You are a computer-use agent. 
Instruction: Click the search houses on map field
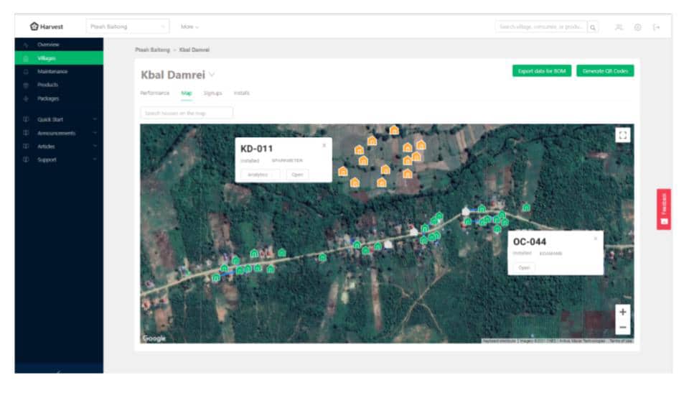(x=187, y=113)
